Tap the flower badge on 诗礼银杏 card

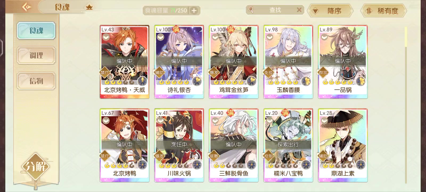[197, 81]
